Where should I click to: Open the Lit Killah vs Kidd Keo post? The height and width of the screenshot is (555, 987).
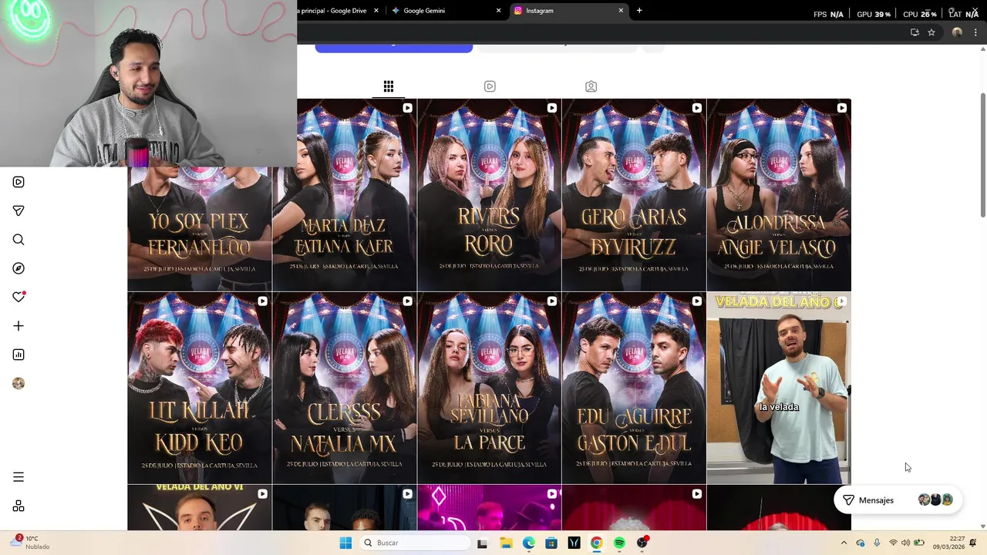pos(200,388)
